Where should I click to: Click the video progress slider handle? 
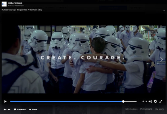[x=123, y=101]
